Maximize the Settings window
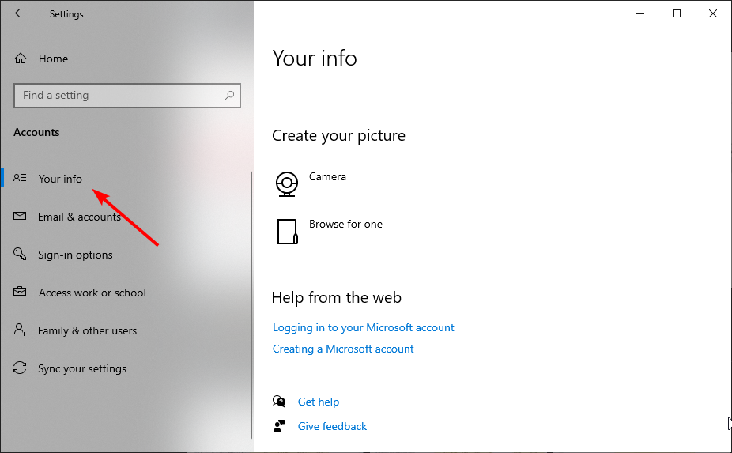The height and width of the screenshot is (453, 732). 677,13
